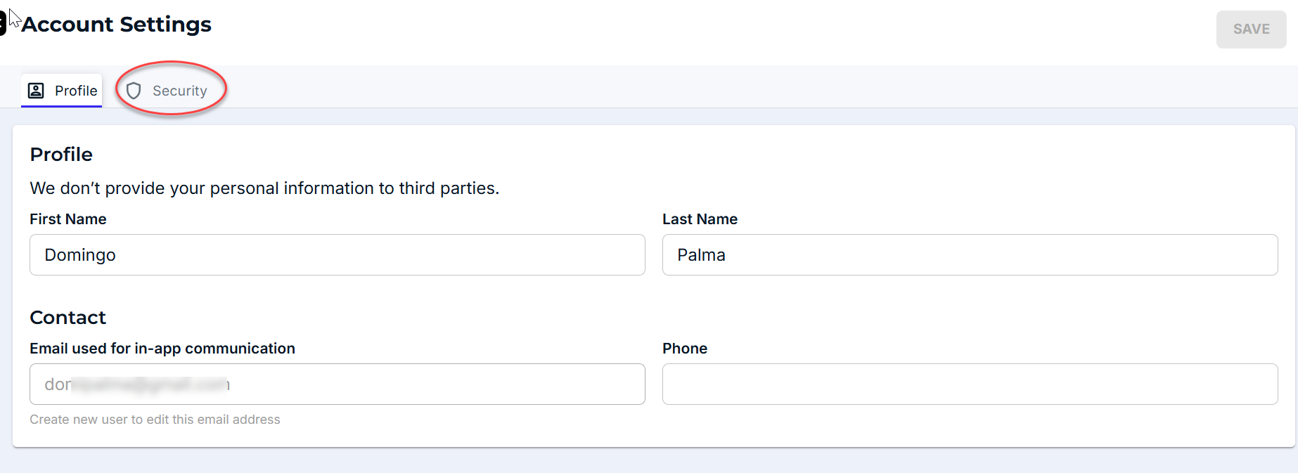Select the Profile tab label
Viewport: 1298px width, 473px height.
click(76, 91)
